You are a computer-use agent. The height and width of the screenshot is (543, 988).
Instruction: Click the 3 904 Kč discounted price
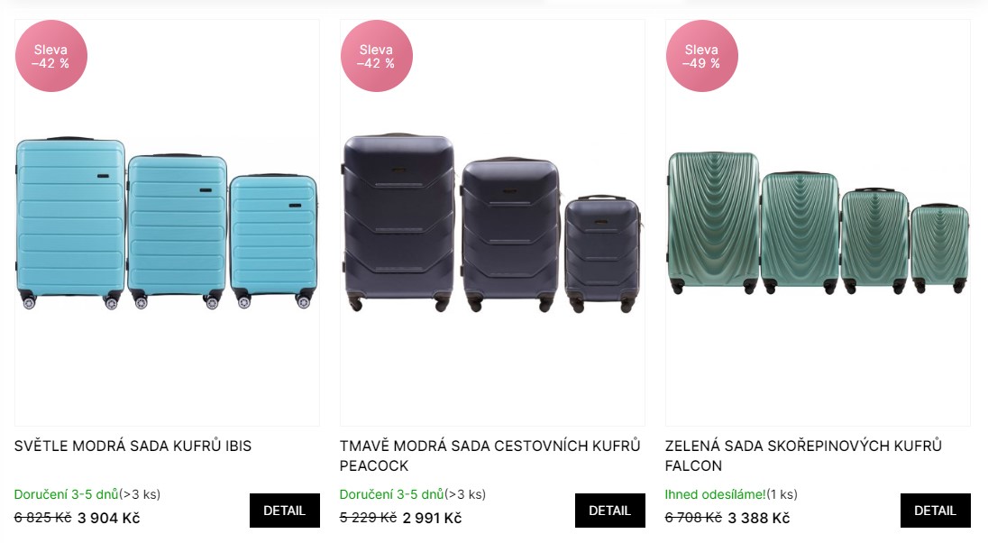pos(108,518)
